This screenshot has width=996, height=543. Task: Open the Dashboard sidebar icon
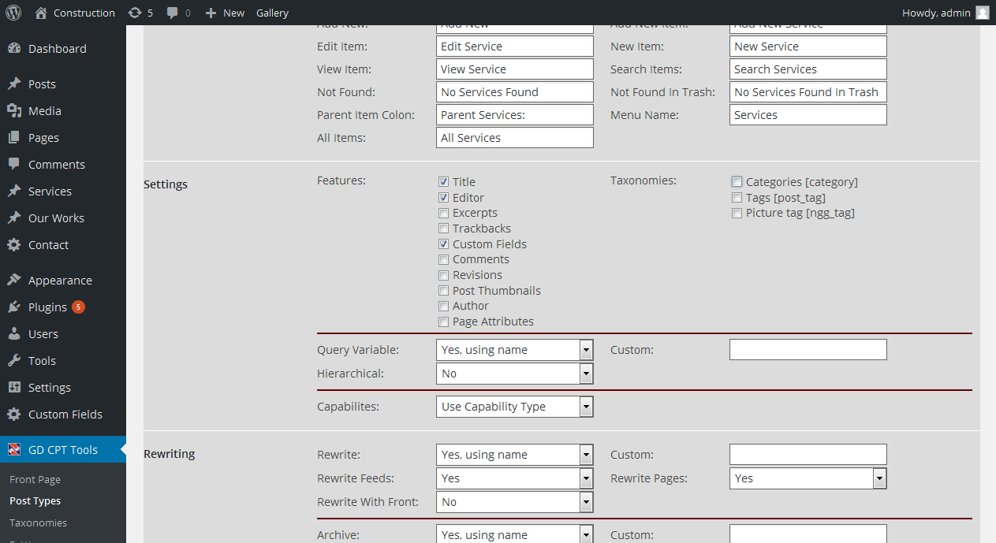click(x=14, y=49)
